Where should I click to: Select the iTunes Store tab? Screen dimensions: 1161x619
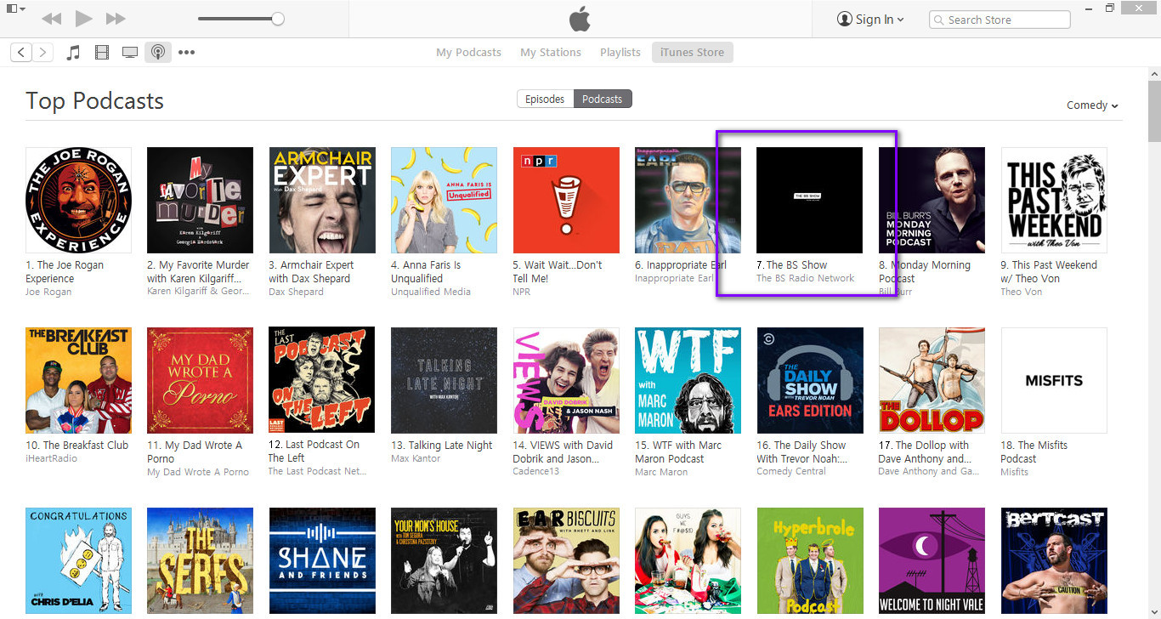693,52
